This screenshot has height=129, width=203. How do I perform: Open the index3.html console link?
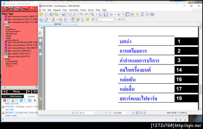(11, 115)
